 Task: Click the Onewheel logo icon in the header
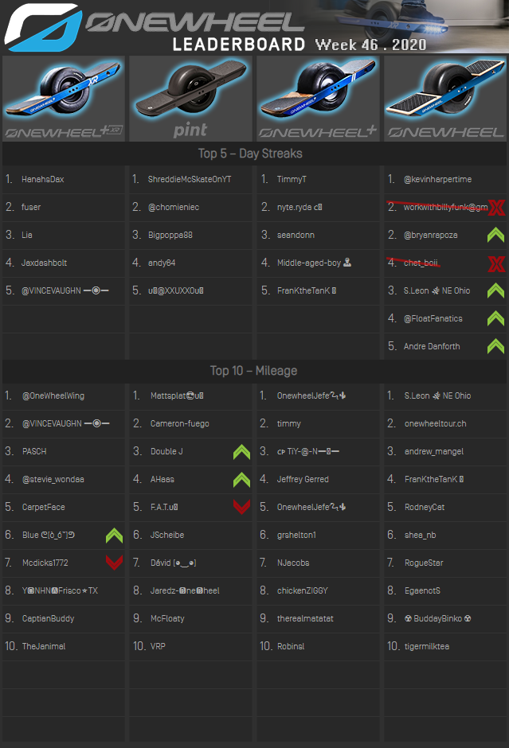41,27
